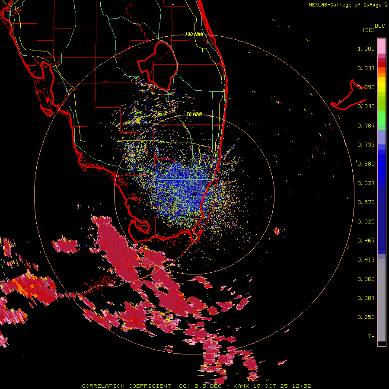Click the 0.360 legend value

click(x=366, y=279)
